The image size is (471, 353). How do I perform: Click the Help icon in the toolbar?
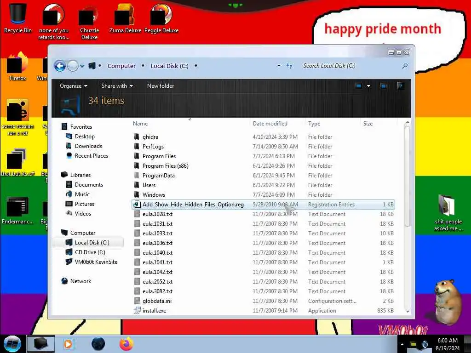(x=400, y=86)
